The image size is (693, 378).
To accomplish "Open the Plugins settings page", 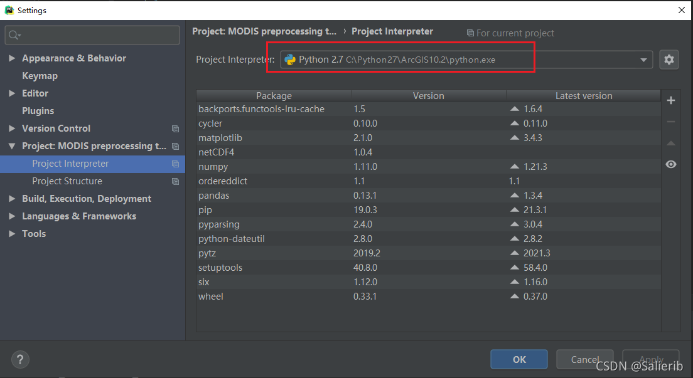I will 38,111.
